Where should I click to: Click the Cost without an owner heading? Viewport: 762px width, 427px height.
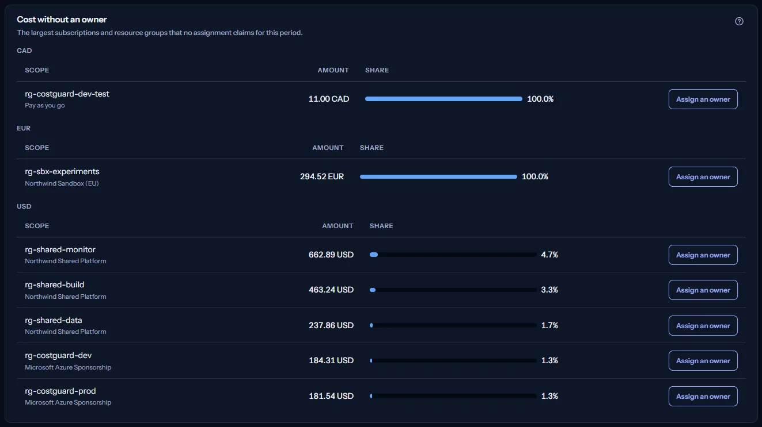62,20
